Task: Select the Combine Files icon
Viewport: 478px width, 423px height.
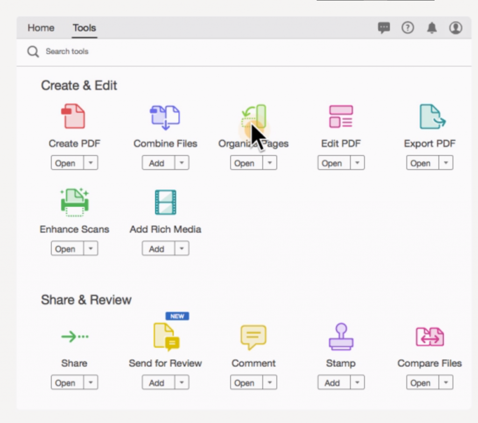Action: click(x=165, y=117)
